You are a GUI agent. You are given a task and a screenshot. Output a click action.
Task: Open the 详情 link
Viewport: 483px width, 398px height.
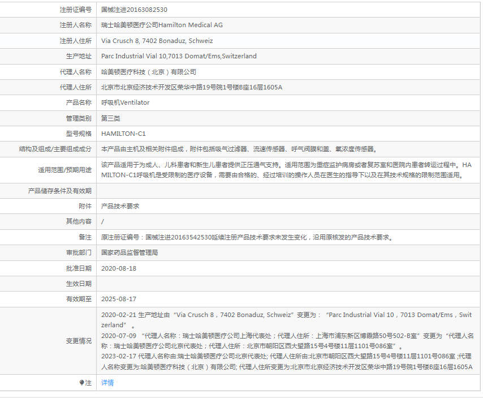(107, 383)
